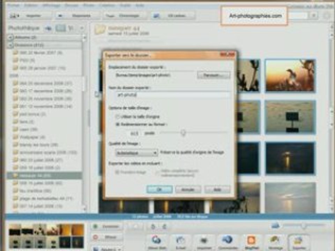Viewport: 335px width, 251px height.
Task: Open the bird at sunset thumbnail
Action: point(290,76)
